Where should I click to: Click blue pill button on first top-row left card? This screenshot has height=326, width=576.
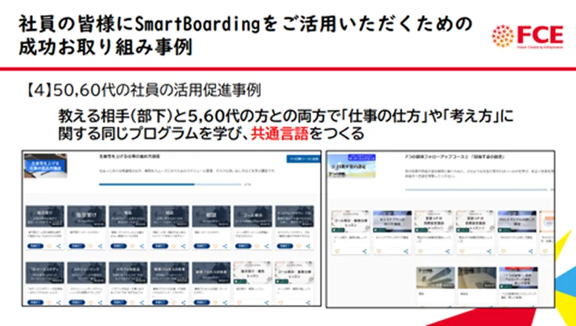[x=36, y=246]
